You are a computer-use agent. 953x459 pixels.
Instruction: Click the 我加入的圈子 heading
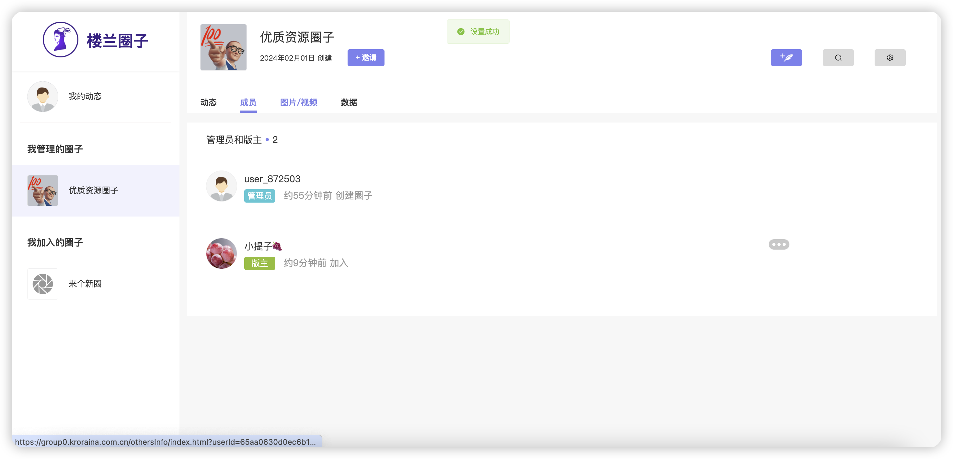click(x=55, y=242)
